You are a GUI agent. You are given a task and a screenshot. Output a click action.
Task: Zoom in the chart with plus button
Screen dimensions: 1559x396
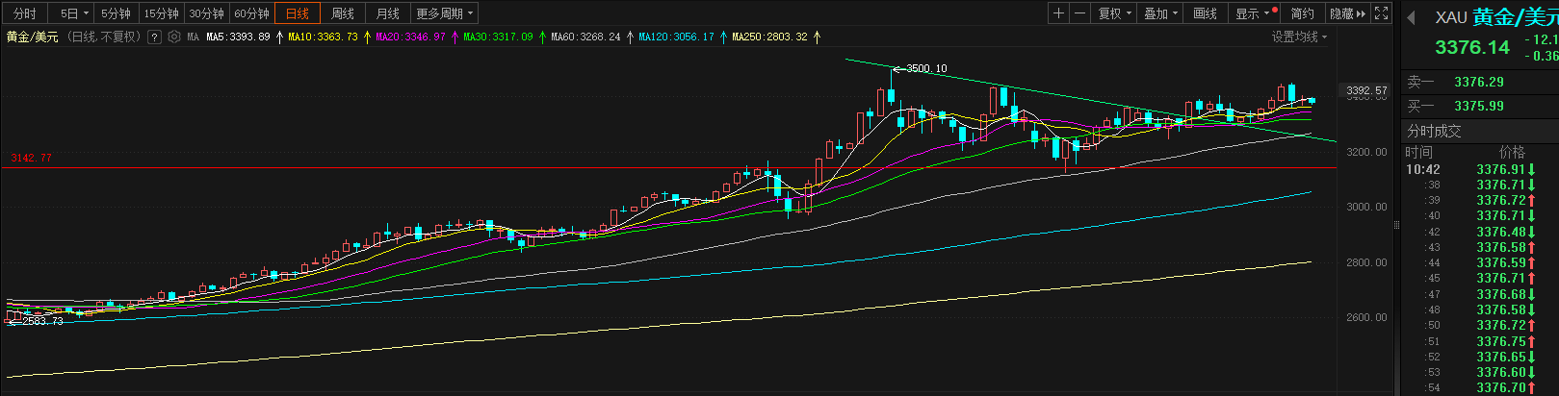(x=1059, y=13)
